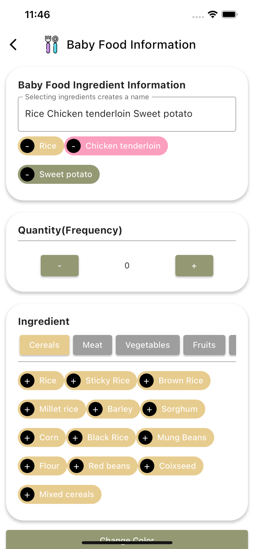Add Sticky Rice with its plus icon
The height and width of the screenshot is (549, 254).
click(74, 381)
